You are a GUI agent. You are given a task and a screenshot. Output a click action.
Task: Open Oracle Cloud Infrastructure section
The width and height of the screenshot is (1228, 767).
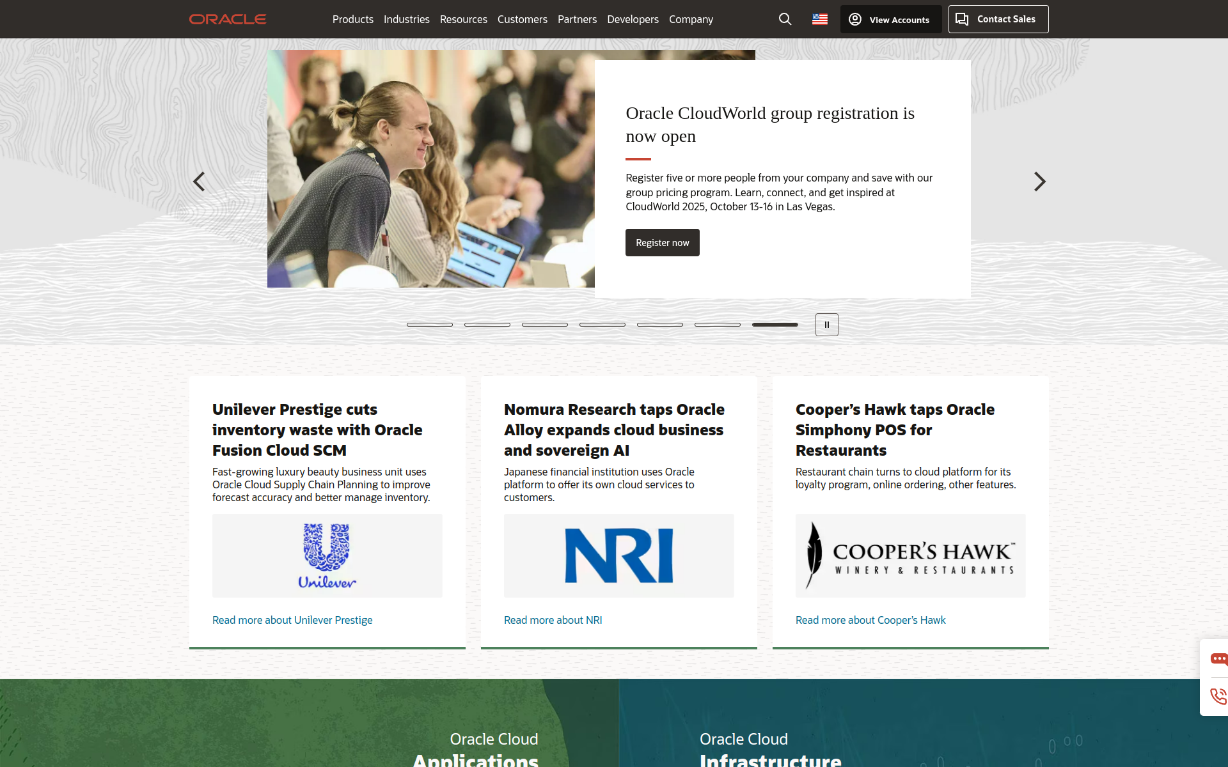click(x=771, y=750)
